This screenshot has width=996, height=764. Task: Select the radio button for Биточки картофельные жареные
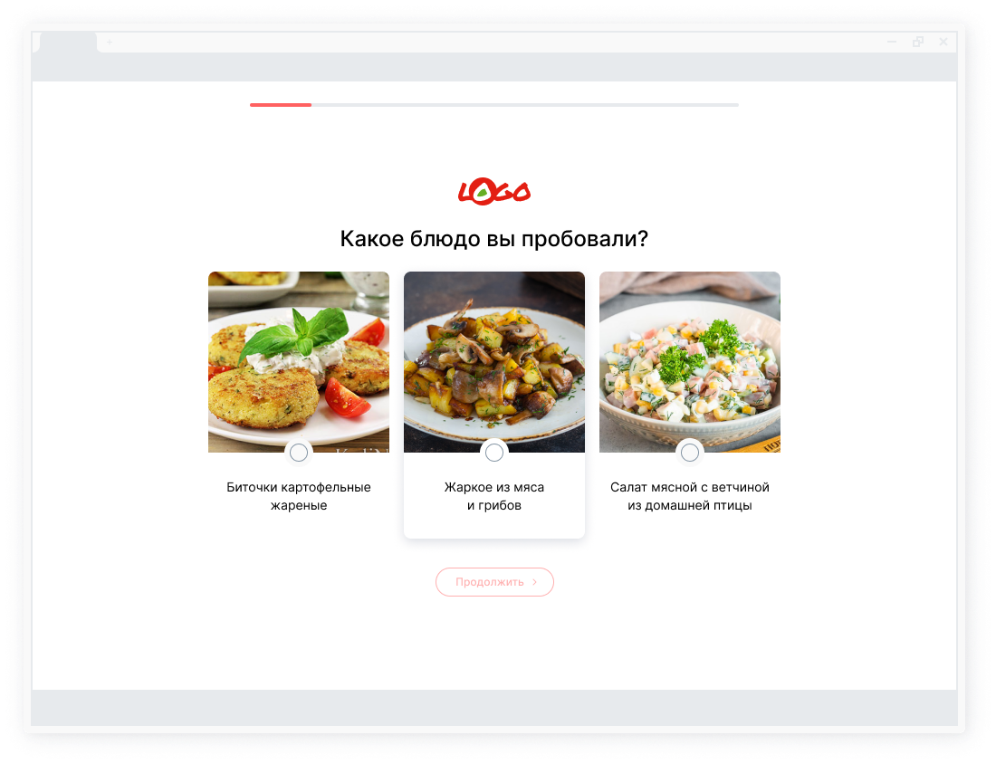[x=299, y=453]
